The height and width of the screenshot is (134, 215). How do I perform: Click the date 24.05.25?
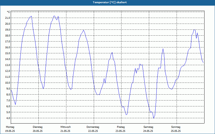pyautogui.click(x=148, y=131)
